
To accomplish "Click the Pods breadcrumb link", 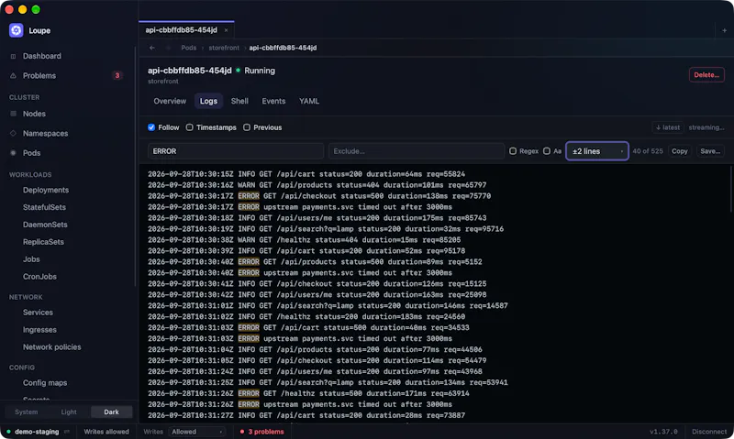I will pos(189,48).
